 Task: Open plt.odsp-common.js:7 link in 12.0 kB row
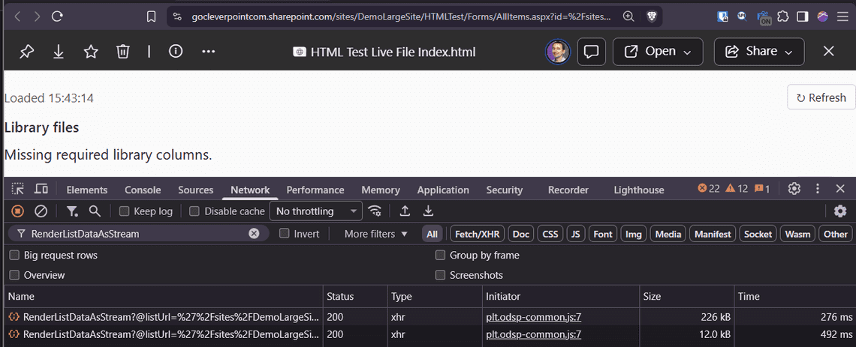tap(533, 334)
